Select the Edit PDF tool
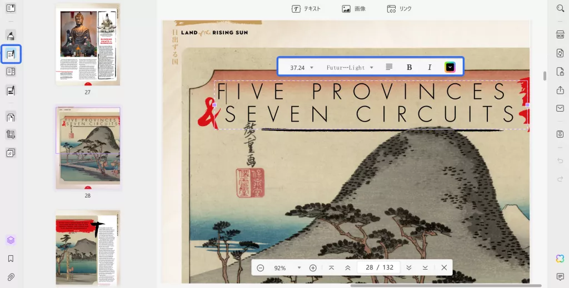 tap(11, 54)
